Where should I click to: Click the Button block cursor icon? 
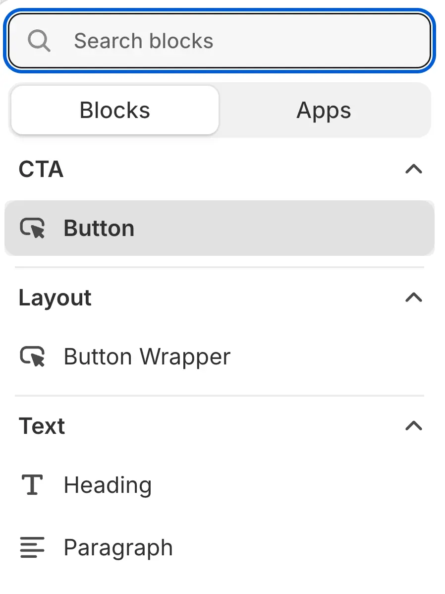coord(32,228)
